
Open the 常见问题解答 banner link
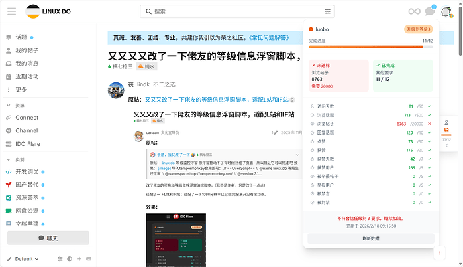tap(268, 37)
